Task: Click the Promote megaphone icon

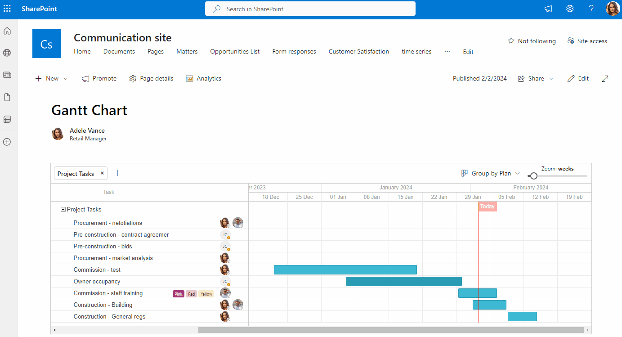Action: pyautogui.click(x=99, y=78)
